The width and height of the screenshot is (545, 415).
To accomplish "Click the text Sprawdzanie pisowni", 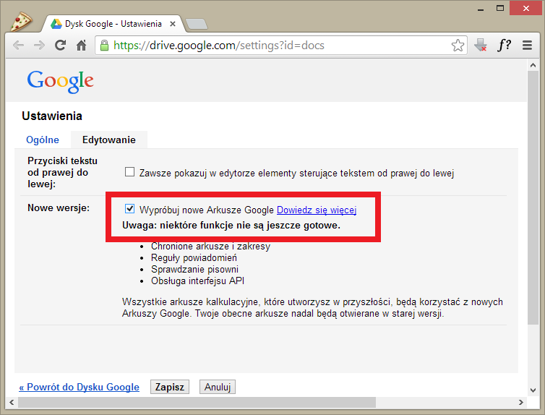I will click(x=194, y=270).
